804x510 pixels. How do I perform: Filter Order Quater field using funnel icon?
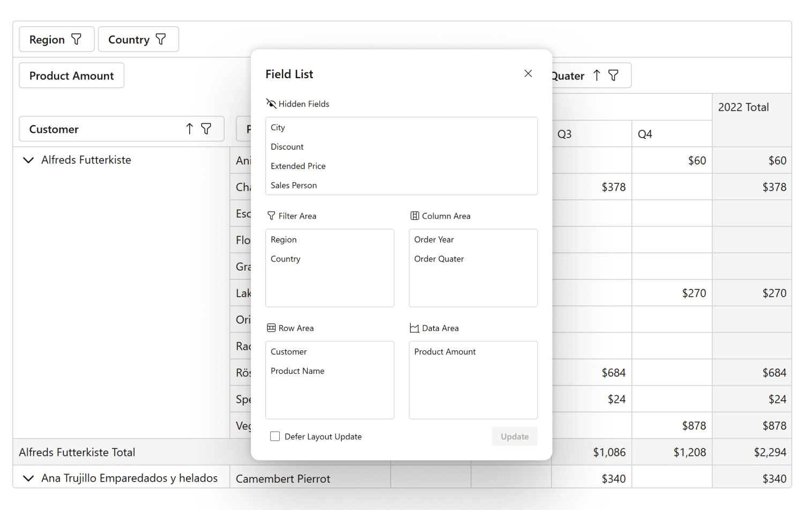click(x=614, y=76)
